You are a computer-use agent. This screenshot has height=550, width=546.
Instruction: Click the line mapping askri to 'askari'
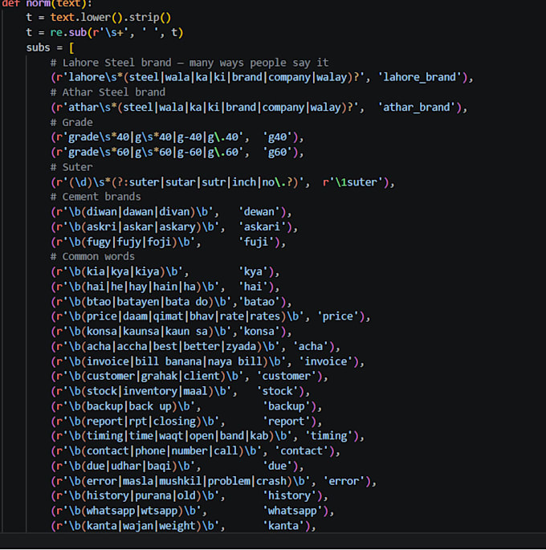coord(174,227)
